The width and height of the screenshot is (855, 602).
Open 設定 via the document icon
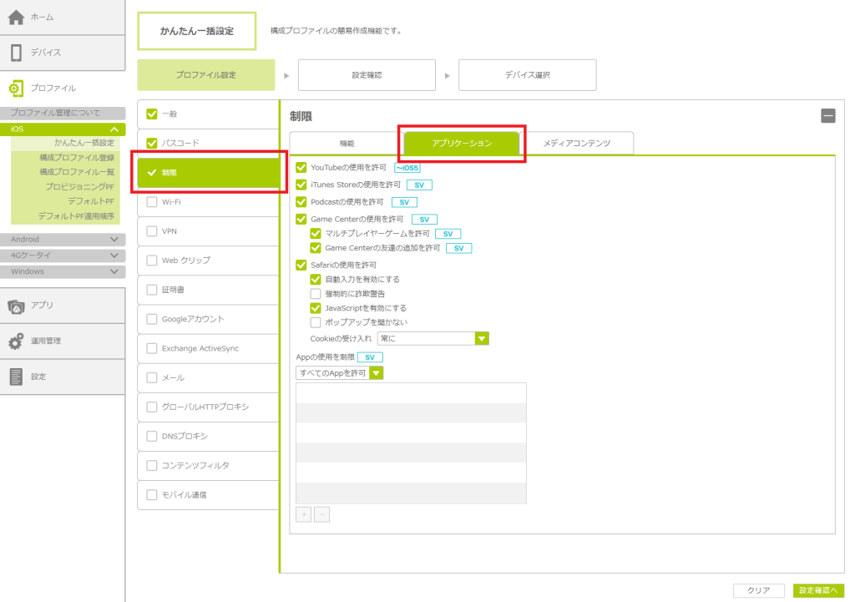click(16, 377)
